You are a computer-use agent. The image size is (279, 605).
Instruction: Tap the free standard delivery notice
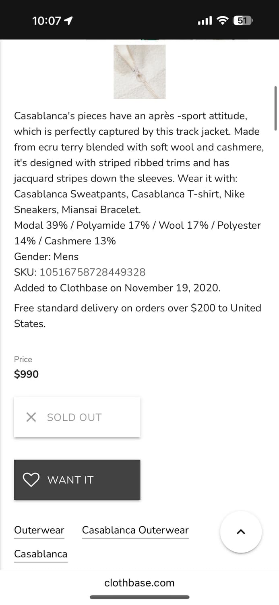137,315
